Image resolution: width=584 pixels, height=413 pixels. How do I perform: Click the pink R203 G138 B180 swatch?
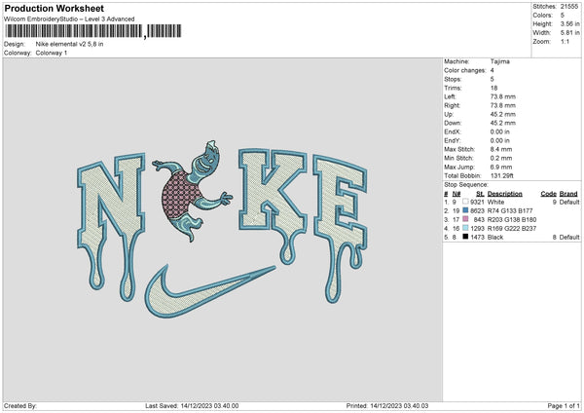465,219
